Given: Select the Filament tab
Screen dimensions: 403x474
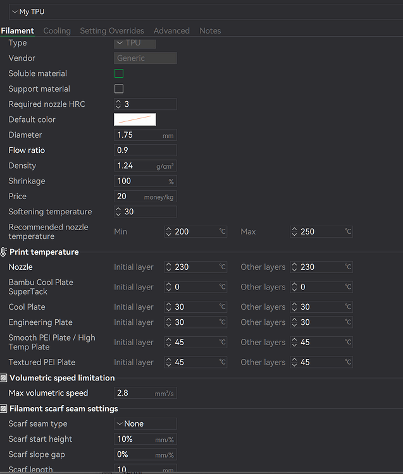Looking at the screenshot, I should 17,31.
